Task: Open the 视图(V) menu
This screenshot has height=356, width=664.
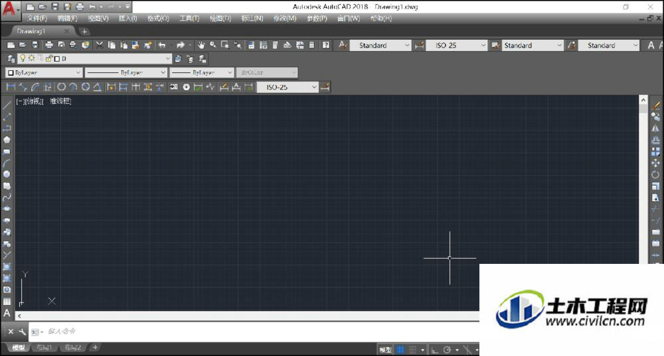Action: (98, 19)
